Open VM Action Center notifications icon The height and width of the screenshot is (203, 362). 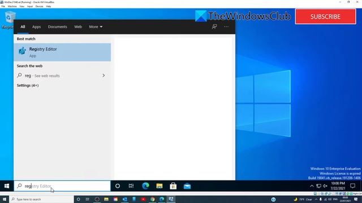pyautogui.click(x=352, y=186)
